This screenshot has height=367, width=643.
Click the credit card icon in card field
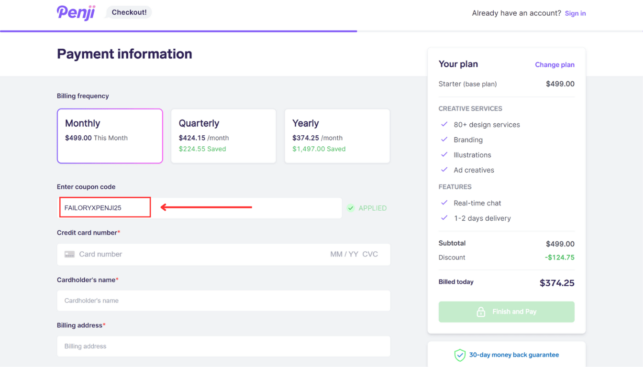(x=69, y=254)
